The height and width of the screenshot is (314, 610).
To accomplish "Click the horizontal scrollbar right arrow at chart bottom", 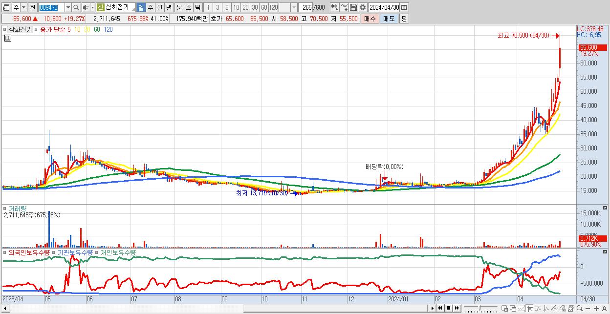I will [x=433, y=308].
